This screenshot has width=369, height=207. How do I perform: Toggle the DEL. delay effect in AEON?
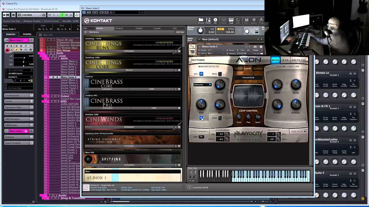click(x=201, y=74)
